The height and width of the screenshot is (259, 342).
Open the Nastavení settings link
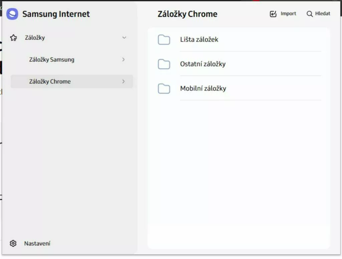click(x=37, y=243)
